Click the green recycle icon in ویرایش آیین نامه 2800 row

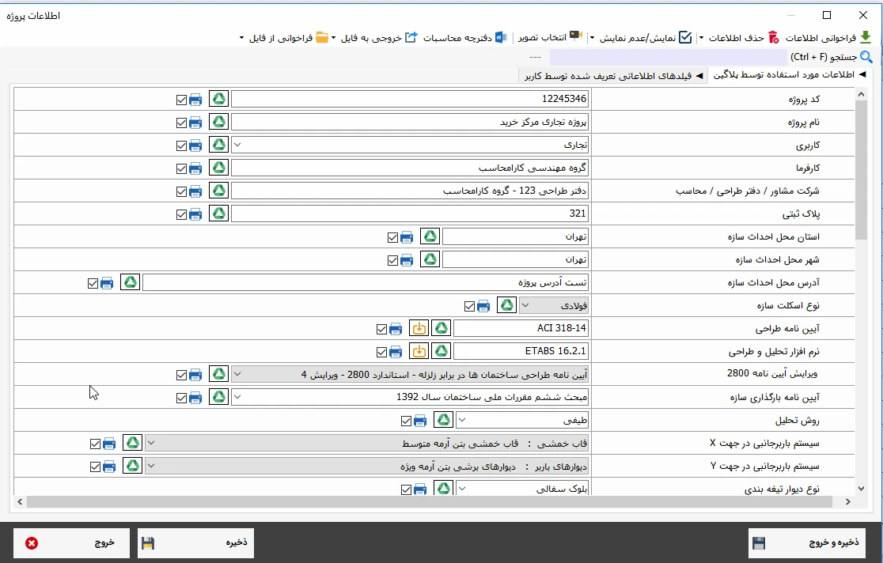[x=218, y=374]
